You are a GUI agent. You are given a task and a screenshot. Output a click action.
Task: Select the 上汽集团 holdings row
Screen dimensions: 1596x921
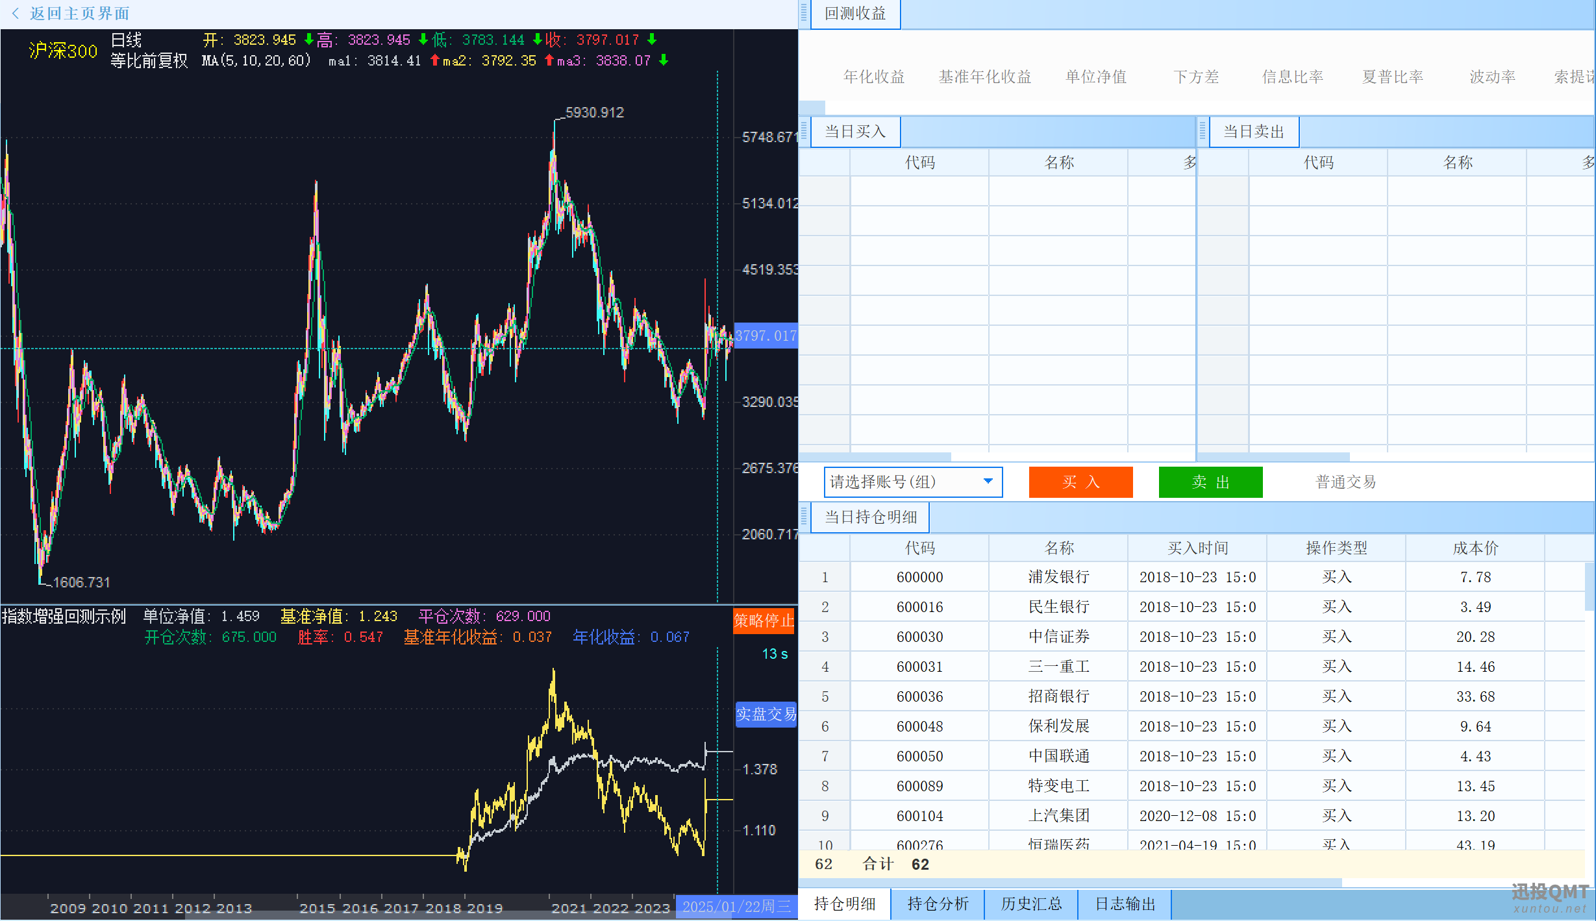[x=1191, y=816]
